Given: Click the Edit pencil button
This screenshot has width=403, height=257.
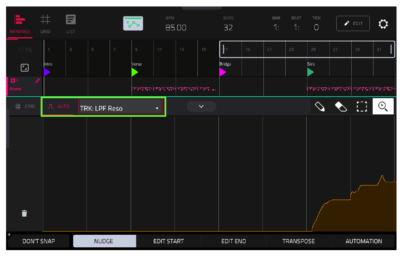Looking at the screenshot, I should [353, 23].
